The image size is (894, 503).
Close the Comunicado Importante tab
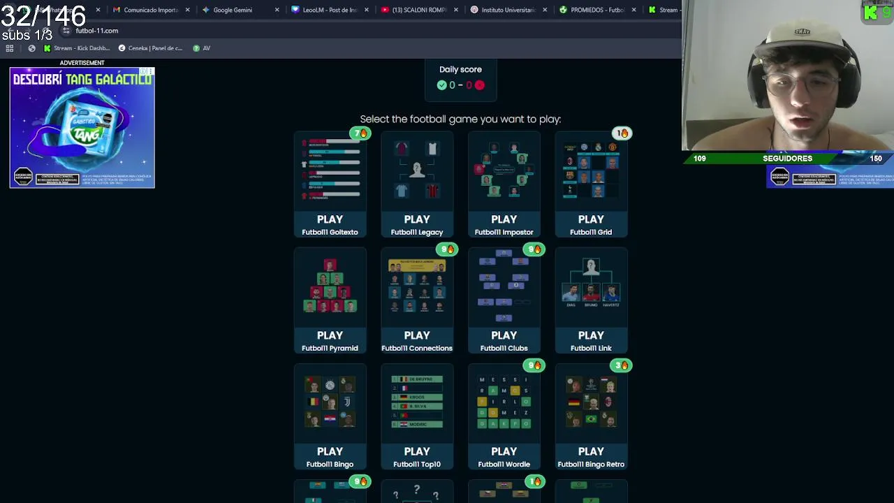pos(187,10)
